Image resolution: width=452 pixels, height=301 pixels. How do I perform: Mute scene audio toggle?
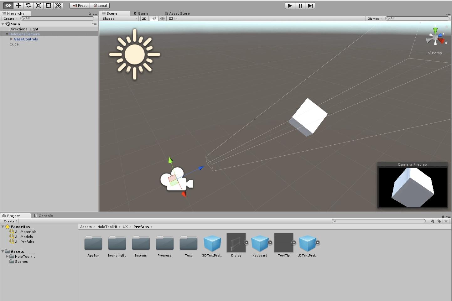[162, 18]
